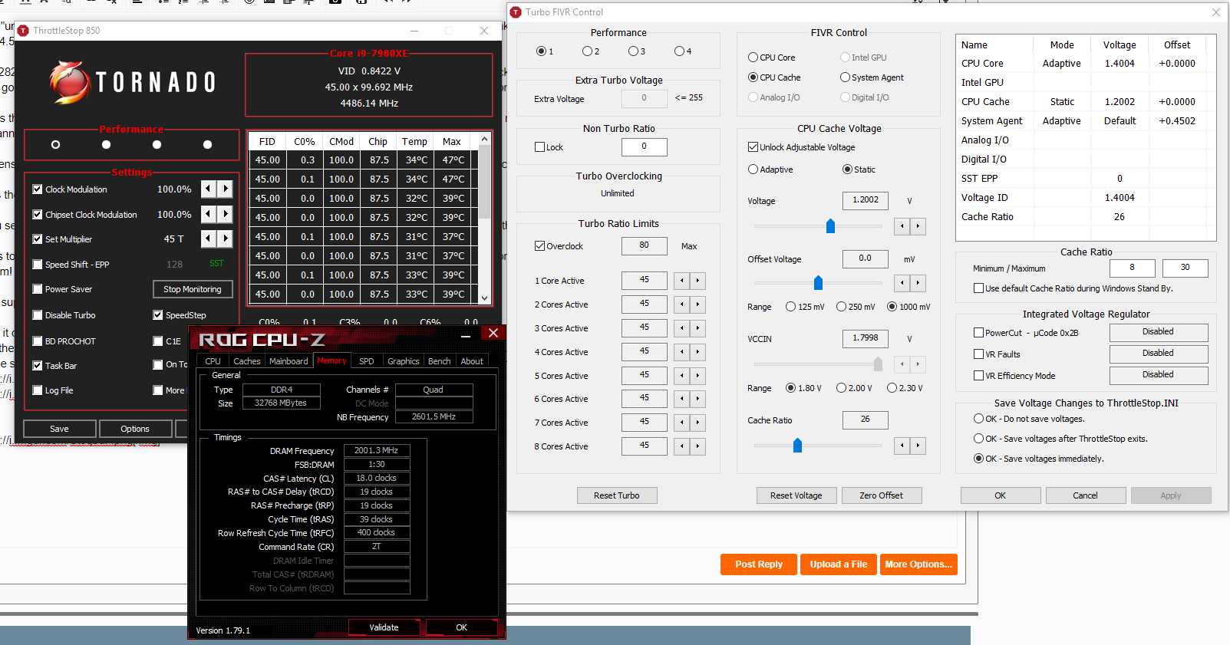Decrease Clock Modulation with left arrow
Screen dimensions: 1230x645
click(x=209, y=189)
